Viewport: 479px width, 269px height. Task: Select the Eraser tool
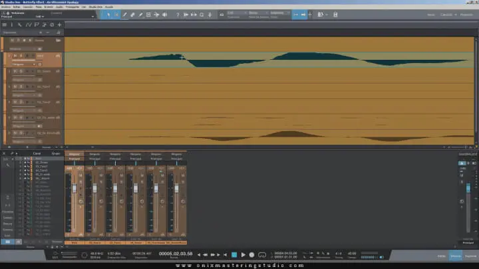point(132,15)
